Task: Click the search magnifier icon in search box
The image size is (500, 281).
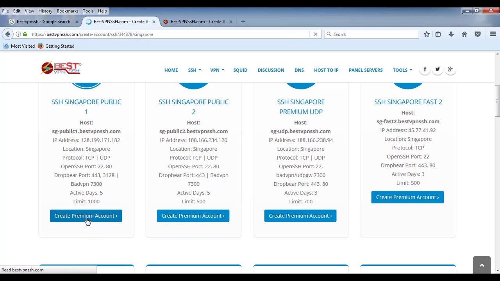Action: coord(329,34)
